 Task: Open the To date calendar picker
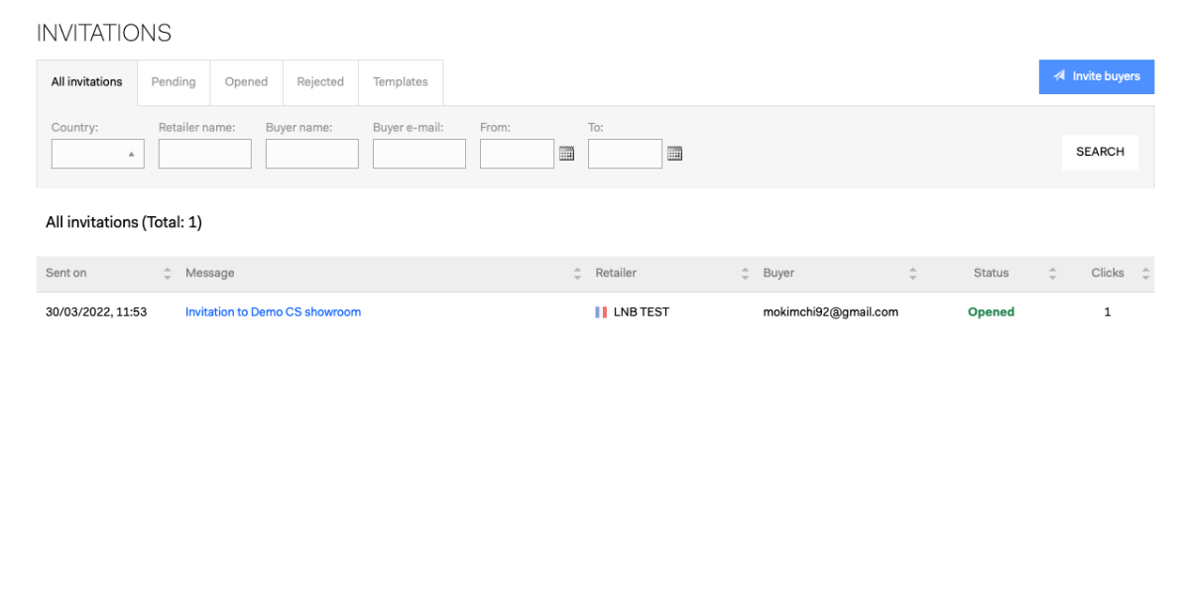click(675, 154)
